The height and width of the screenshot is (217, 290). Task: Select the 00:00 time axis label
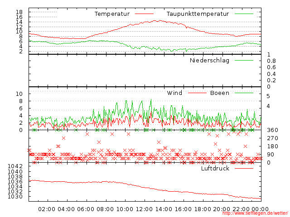pos(260,209)
